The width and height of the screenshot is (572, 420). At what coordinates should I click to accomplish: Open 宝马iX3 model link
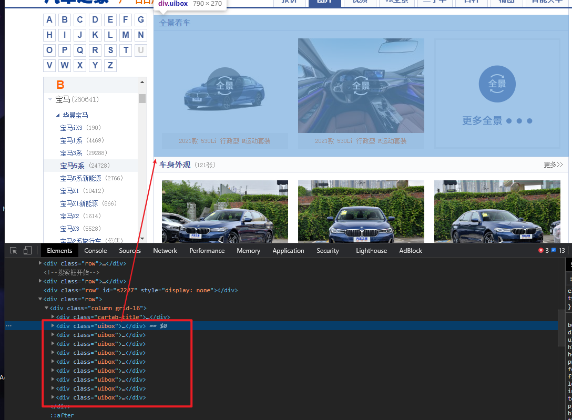[71, 128]
